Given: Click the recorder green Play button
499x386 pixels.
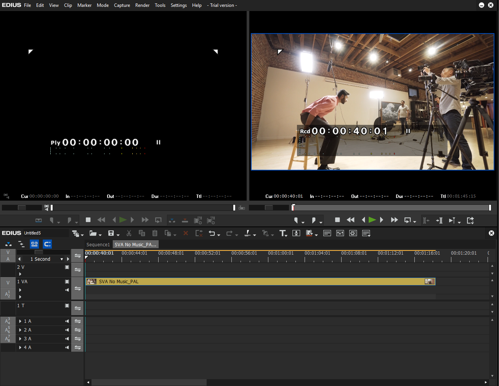Looking at the screenshot, I should pos(372,220).
